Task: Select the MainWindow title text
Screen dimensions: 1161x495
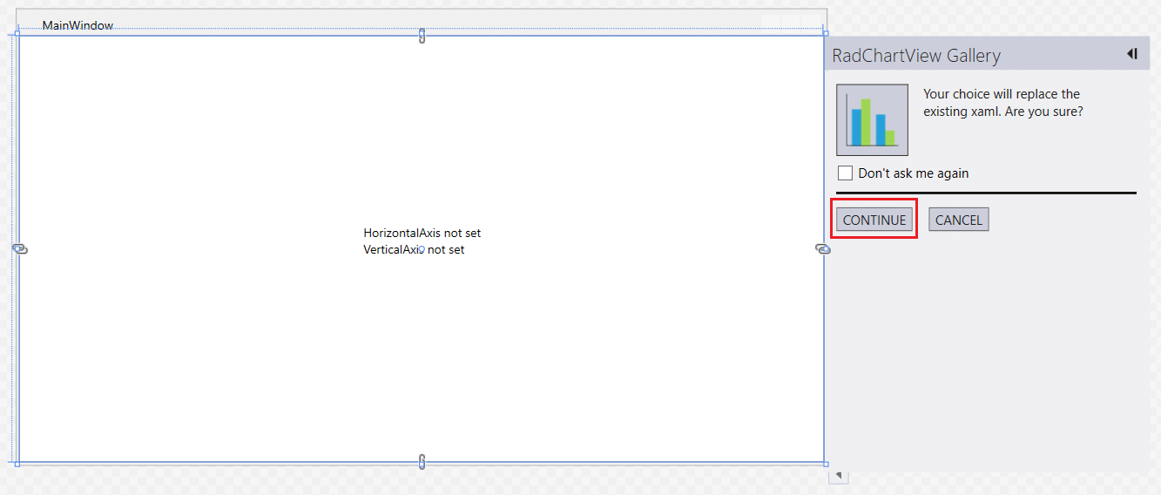Action: tap(78, 25)
